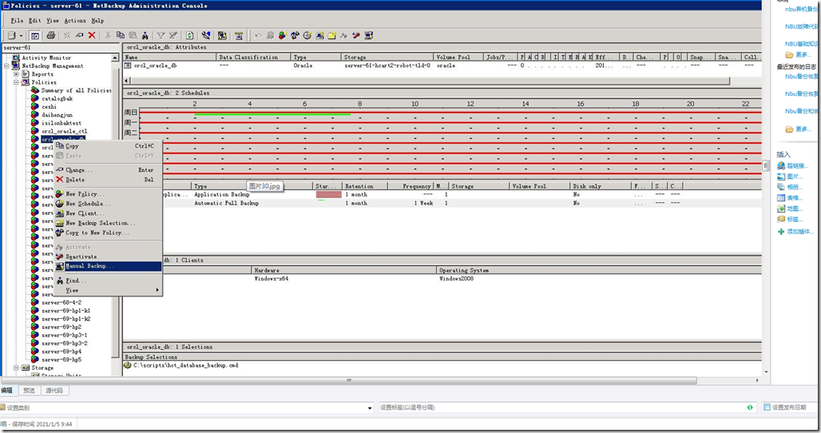Viewport: 821px width, 433px height.
Task: Click the red Delete X toolbar icon
Action: pyautogui.click(x=92, y=35)
